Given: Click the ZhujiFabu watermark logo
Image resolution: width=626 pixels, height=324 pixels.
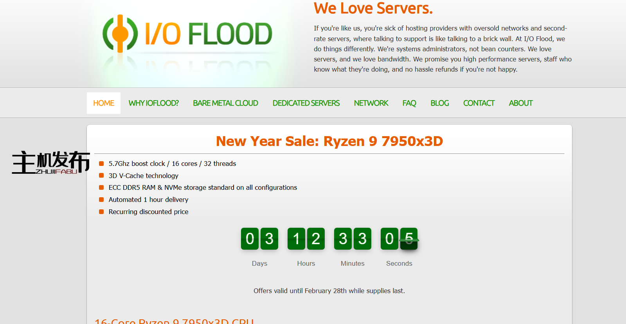Looking at the screenshot, I should 51,162.
